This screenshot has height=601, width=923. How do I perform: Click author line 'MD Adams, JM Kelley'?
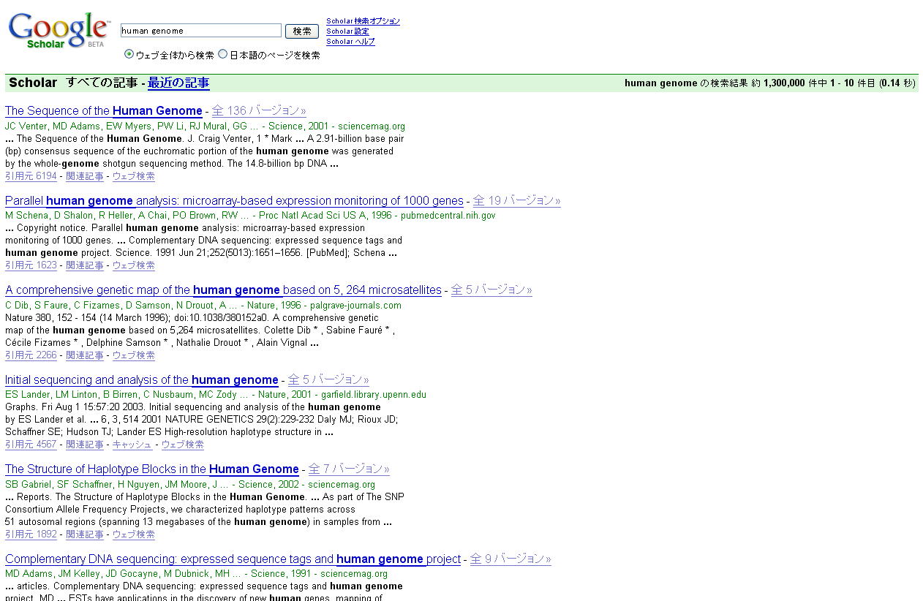(x=197, y=574)
